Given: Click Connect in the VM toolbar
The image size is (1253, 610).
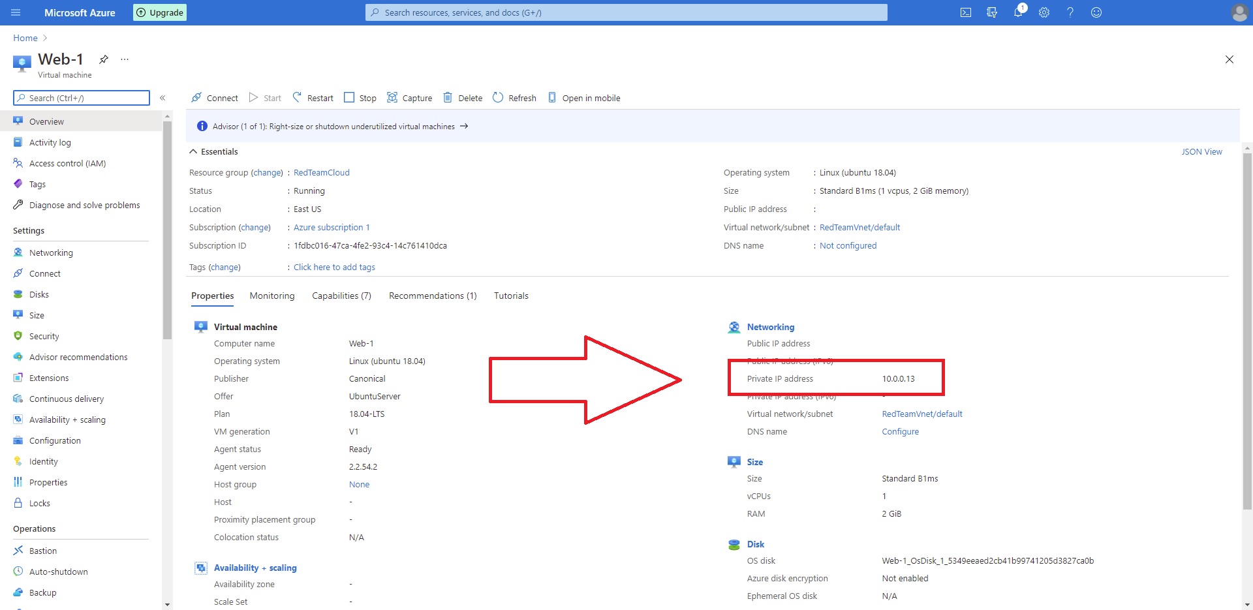Looking at the screenshot, I should coord(215,98).
